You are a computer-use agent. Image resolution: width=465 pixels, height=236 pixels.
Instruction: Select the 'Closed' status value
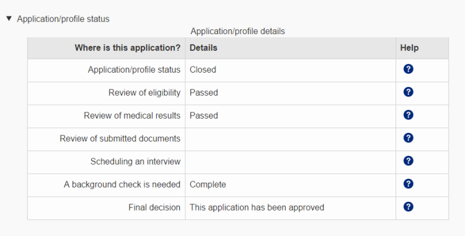(x=203, y=70)
